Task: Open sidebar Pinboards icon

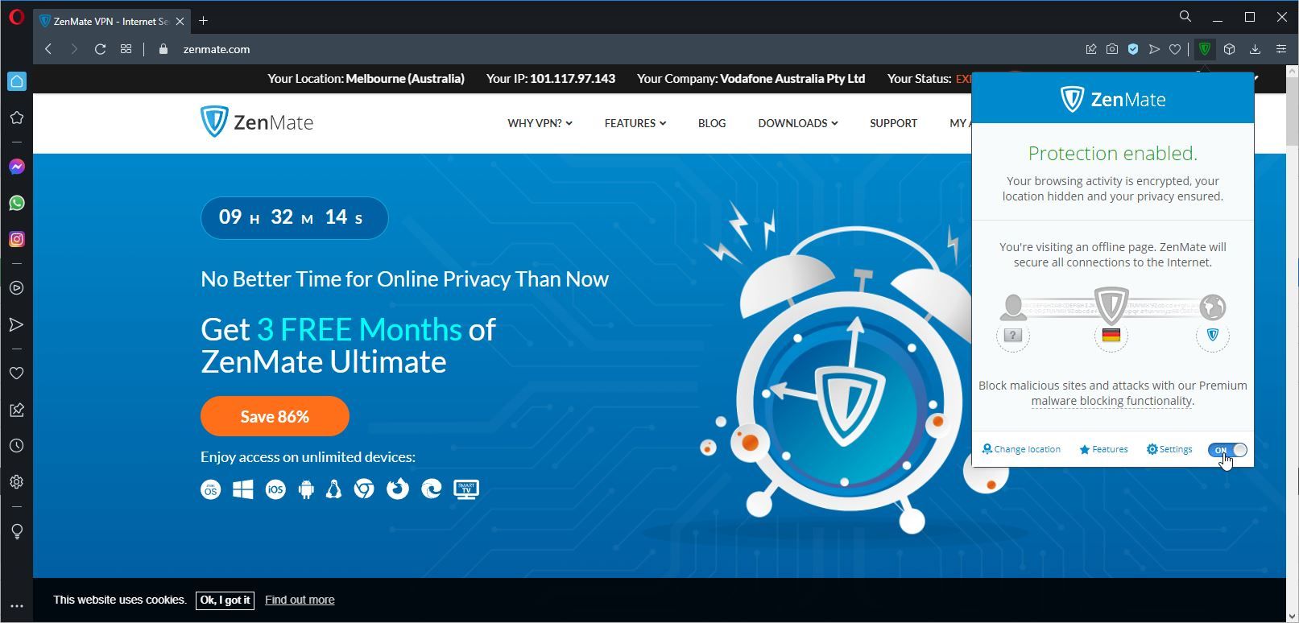Action: coord(17,410)
